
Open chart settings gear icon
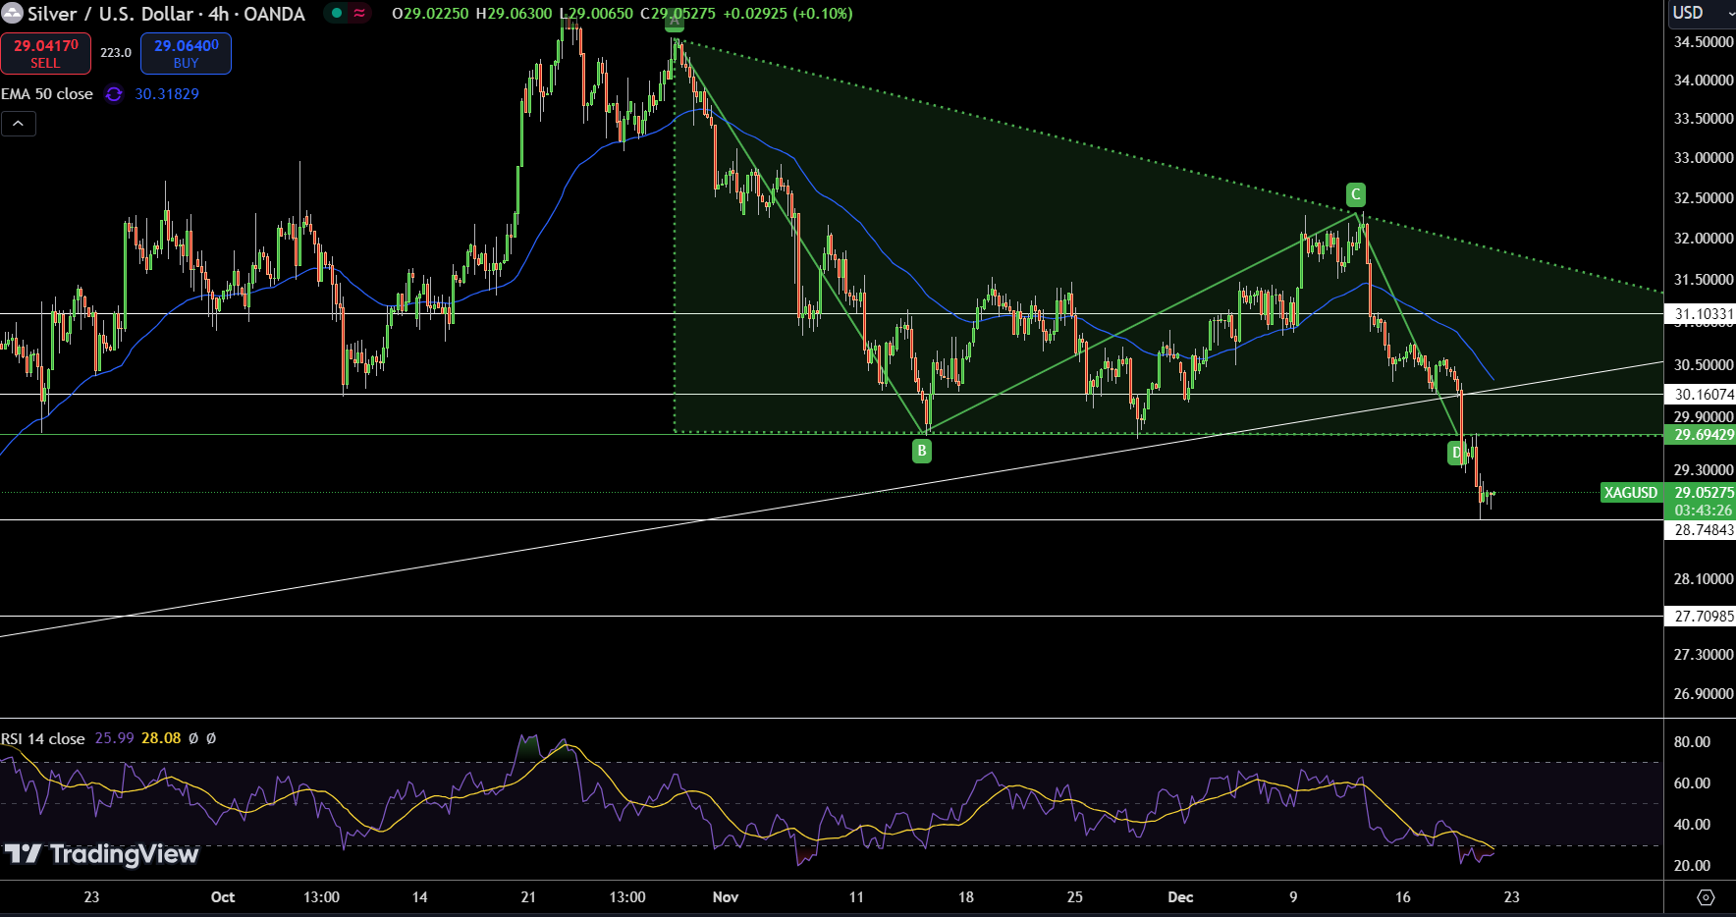click(1706, 897)
